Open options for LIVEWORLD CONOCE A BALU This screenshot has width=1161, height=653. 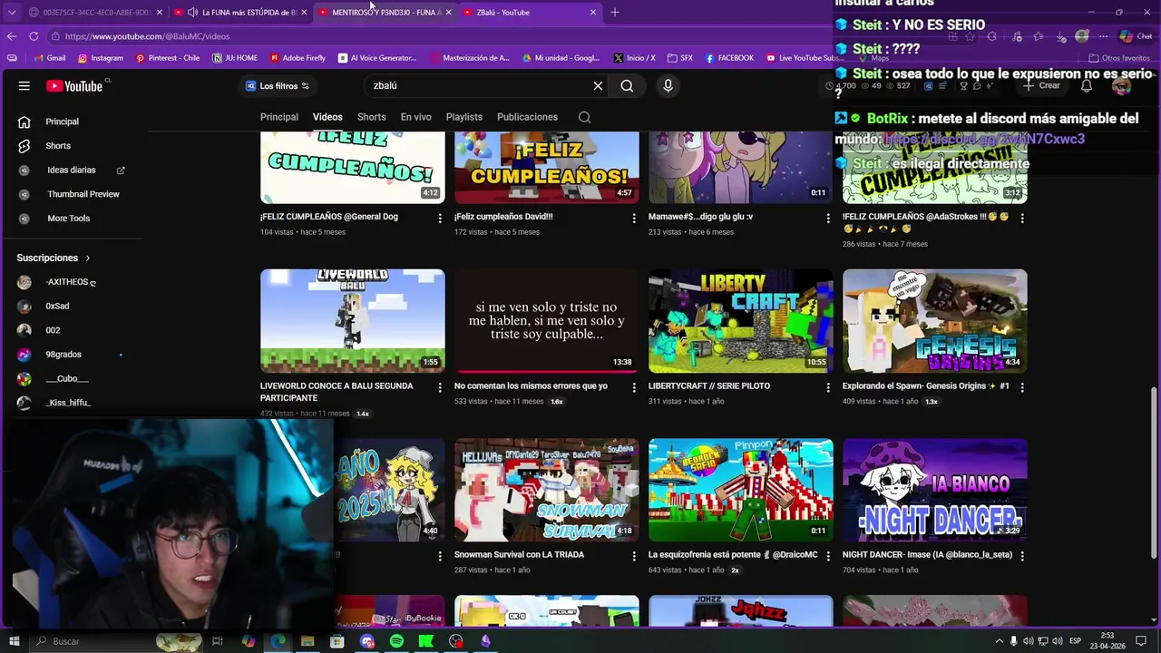pos(440,387)
